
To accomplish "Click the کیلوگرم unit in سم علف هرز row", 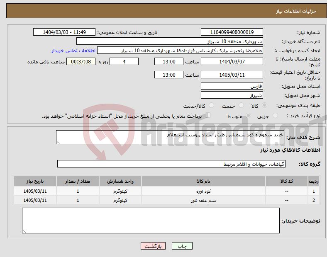I will pyautogui.click(x=120, y=200).
